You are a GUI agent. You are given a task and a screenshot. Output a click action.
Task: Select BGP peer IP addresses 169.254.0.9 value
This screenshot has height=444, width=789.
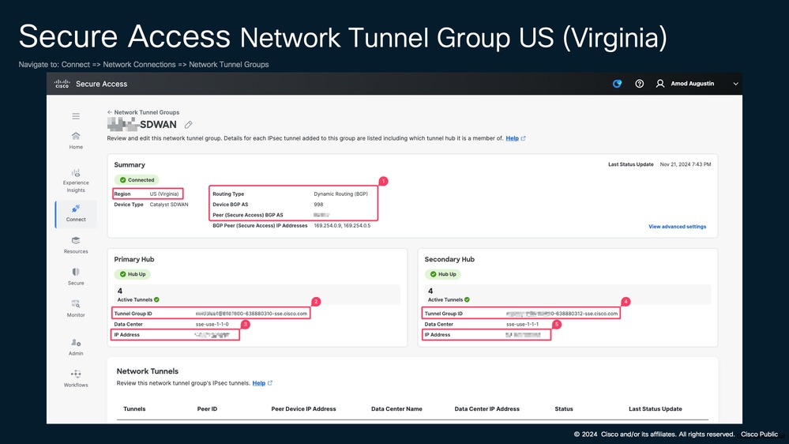pos(342,225)
